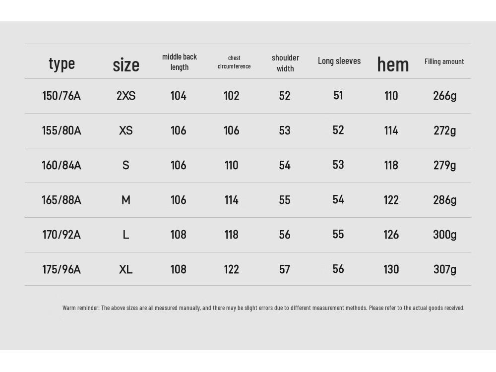This screenshot has height=372, width=496.
Task: Click the 160/84A type cell
Action: (62, 165)
